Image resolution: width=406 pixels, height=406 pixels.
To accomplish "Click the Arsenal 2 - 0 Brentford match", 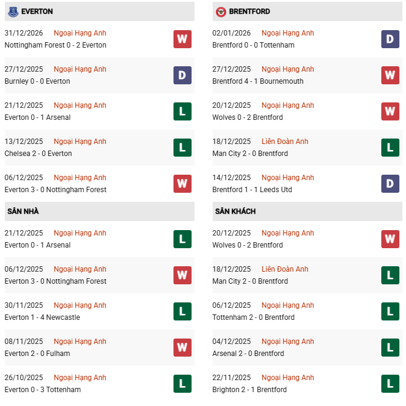I will point(248,354).
